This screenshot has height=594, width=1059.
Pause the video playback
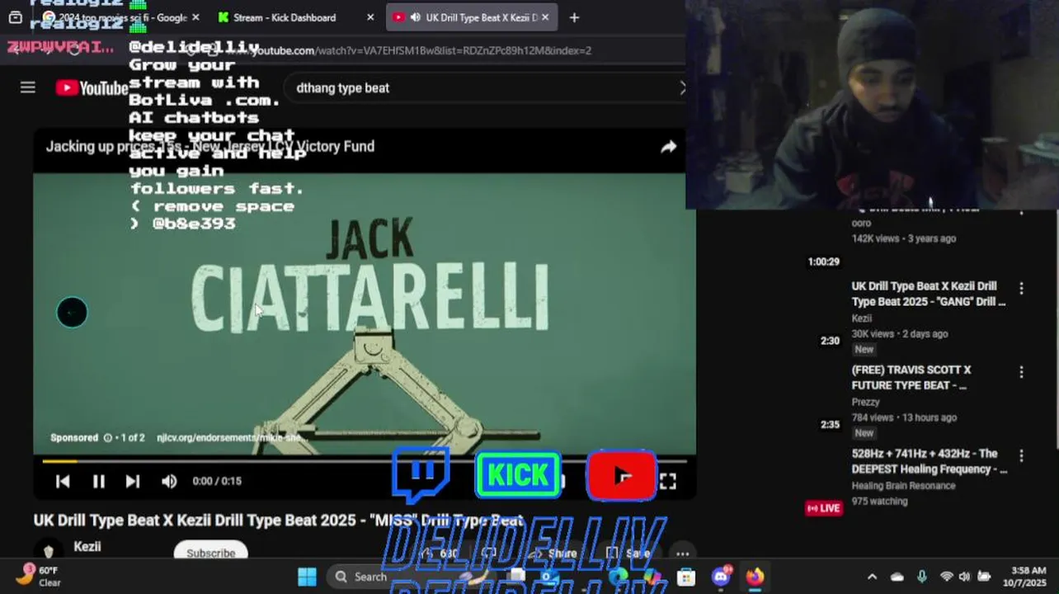coord(98,481)
